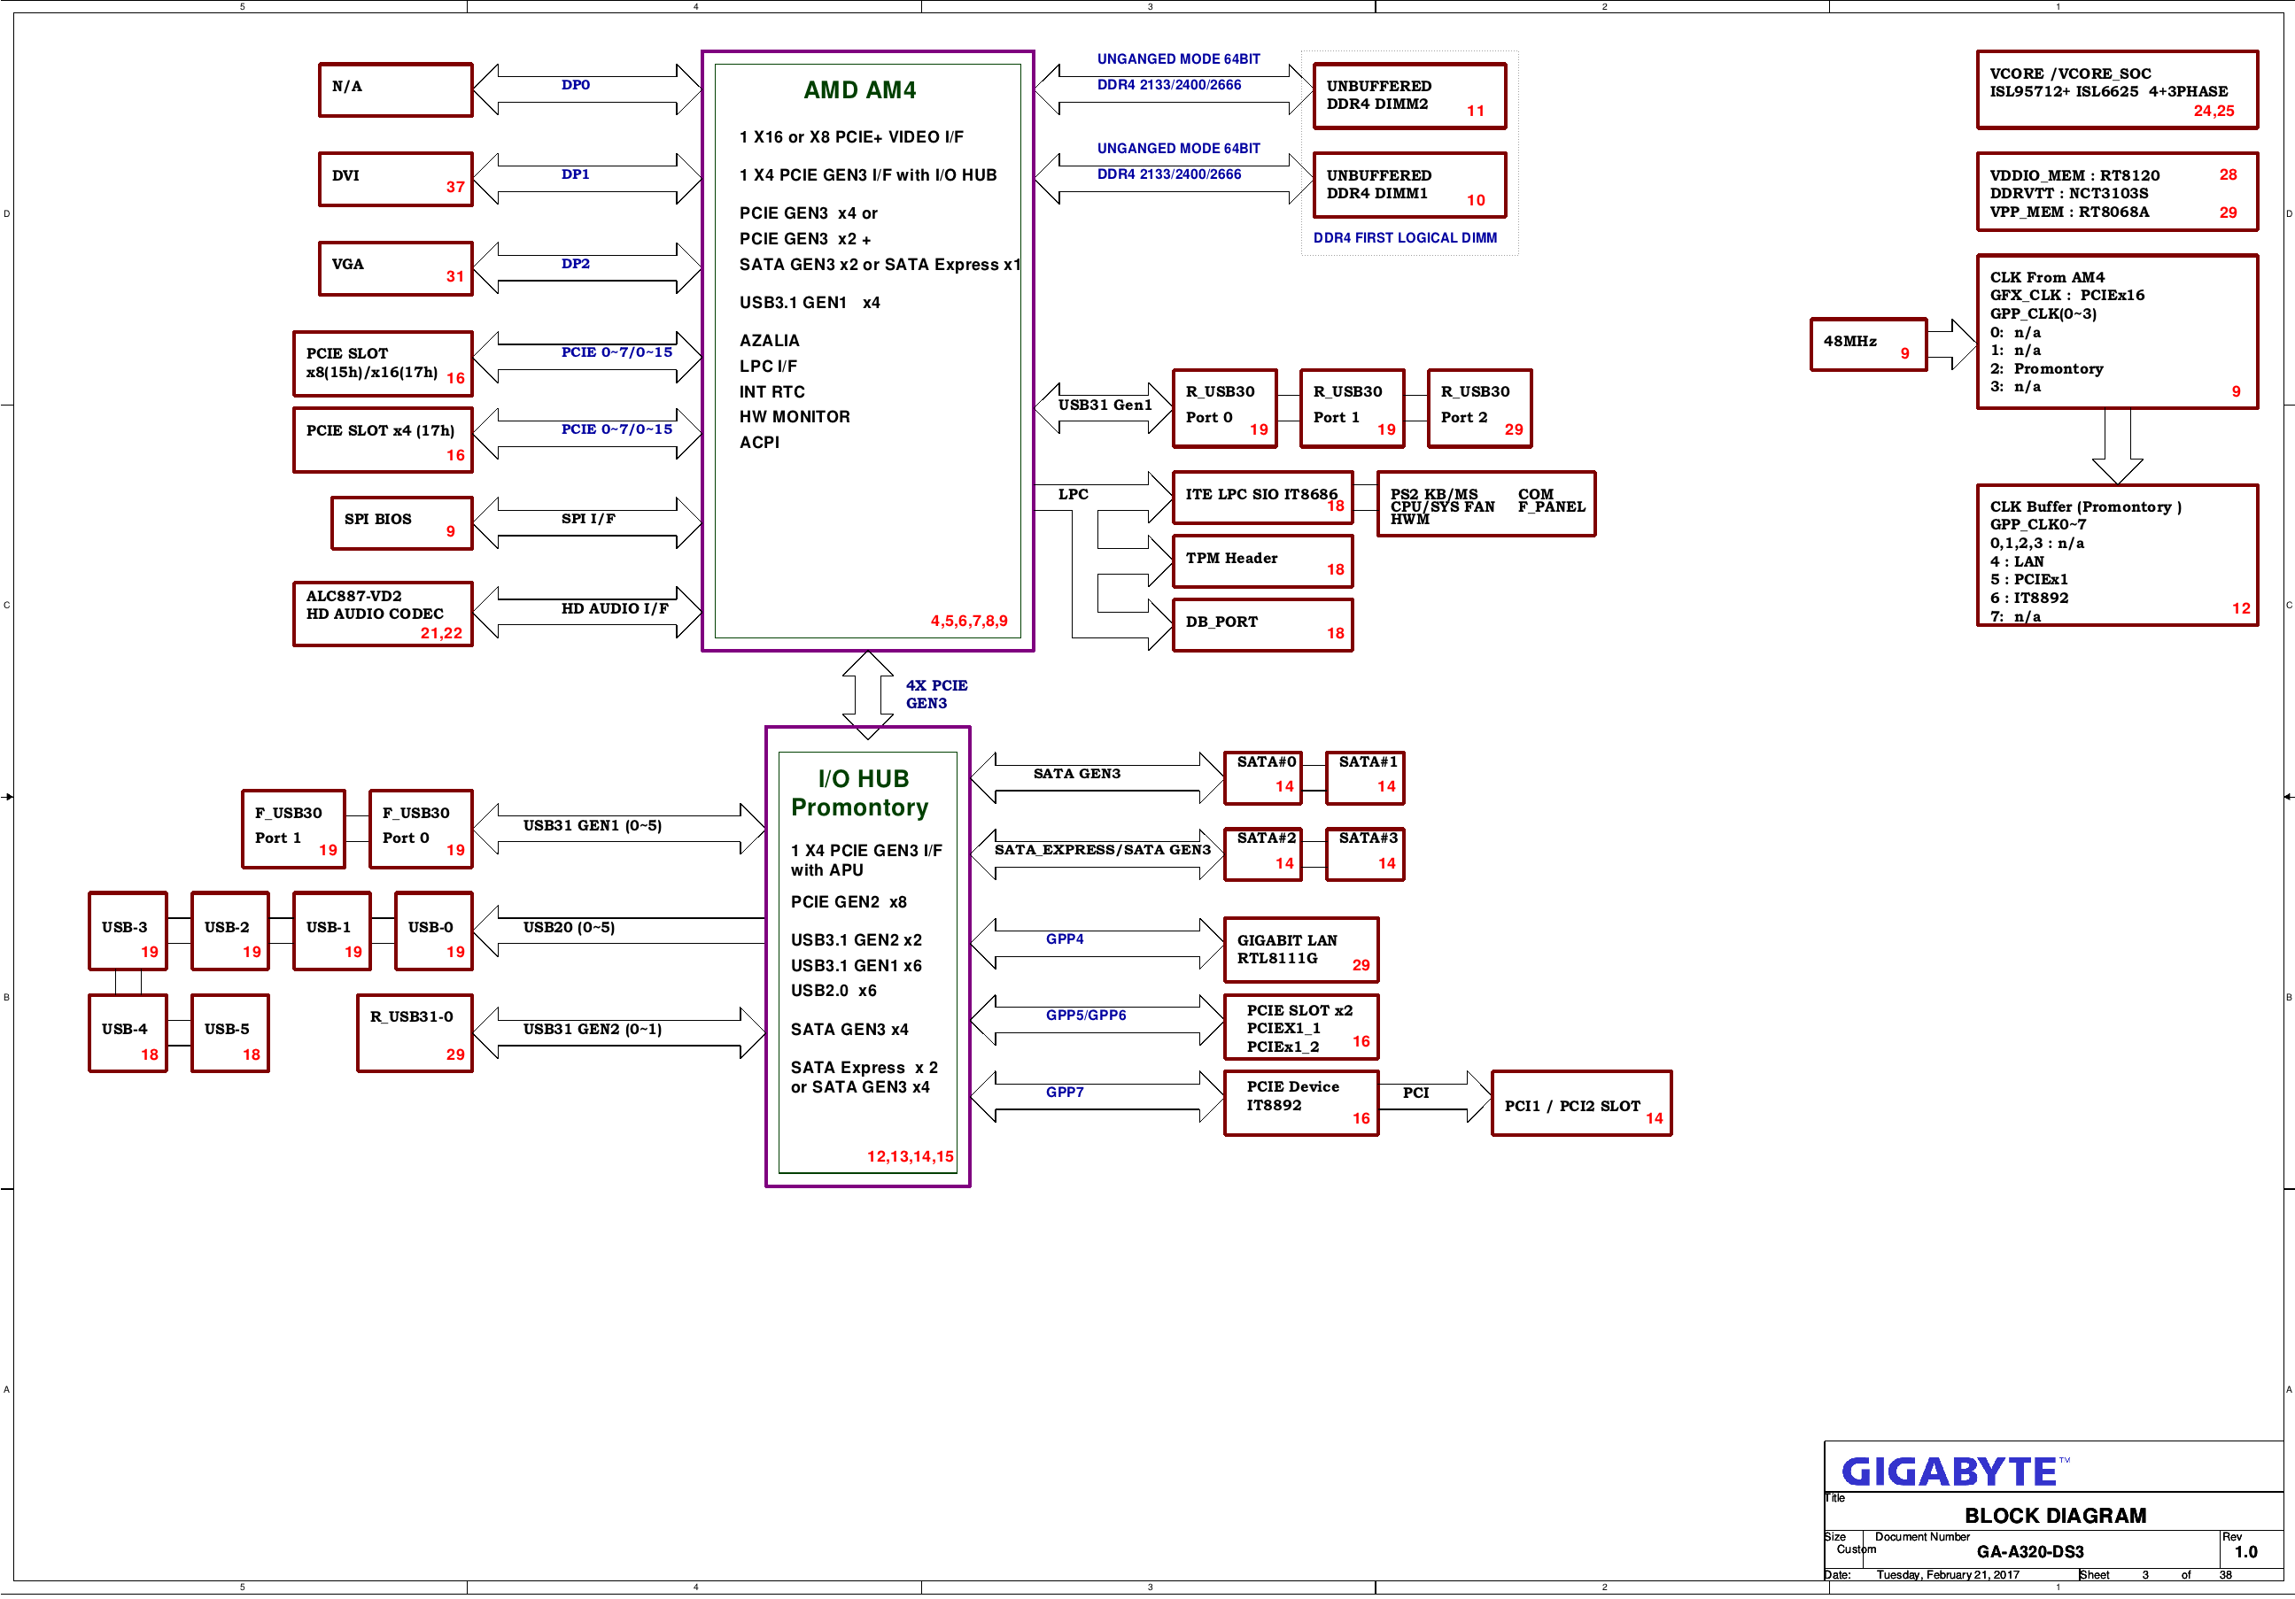Click the VGA block
Screen dimensions: 2295x1599
pos(396,268)
